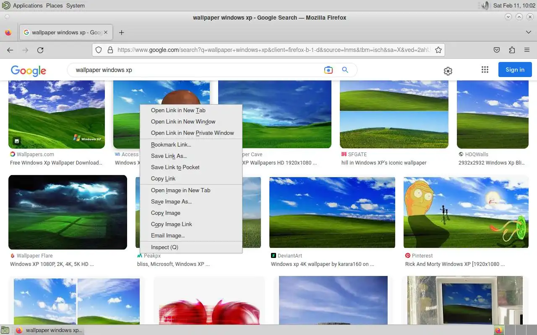The width and height of the screenshot is (537, 335).
Task: Close the wallpaper windows xp tab
Action: 106,32
